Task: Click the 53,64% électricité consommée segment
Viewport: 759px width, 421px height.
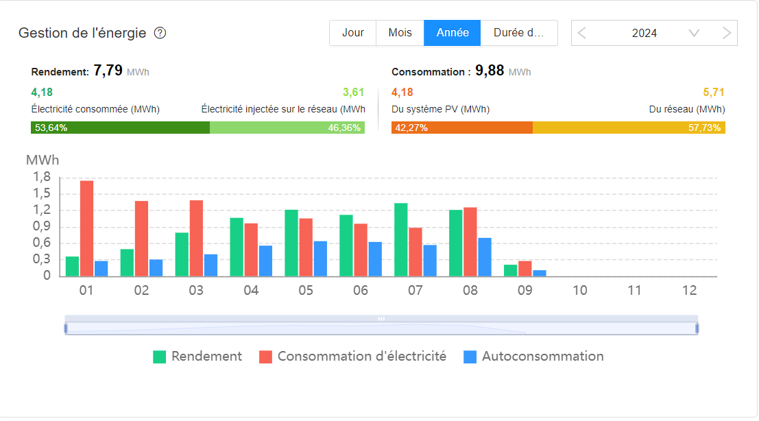Action: point(120,128)
